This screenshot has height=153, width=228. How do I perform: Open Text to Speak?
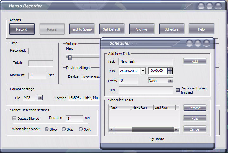click(82, 29)
